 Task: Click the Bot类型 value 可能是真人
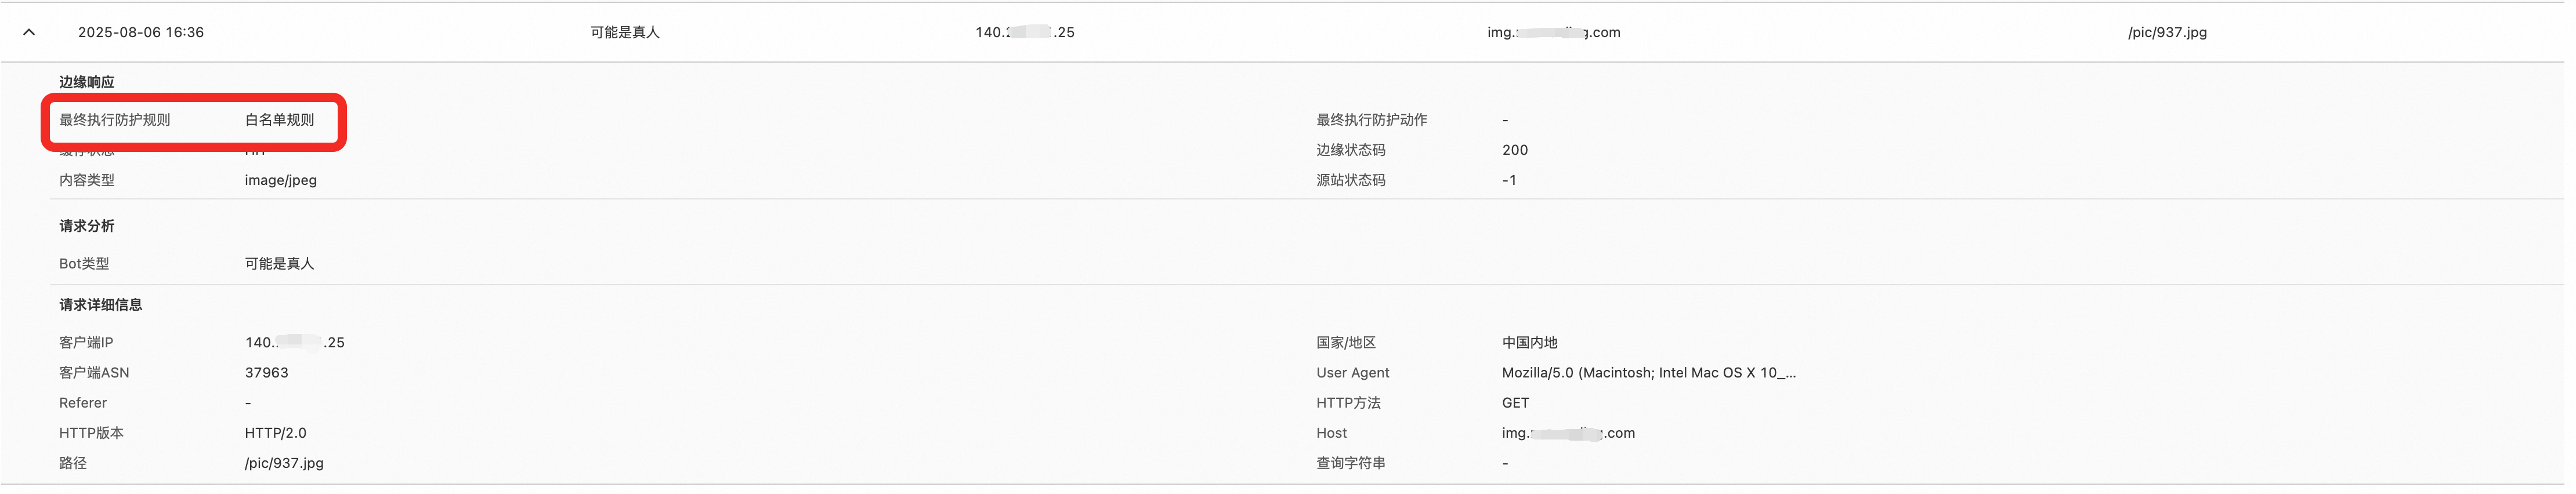coord(279,264)
